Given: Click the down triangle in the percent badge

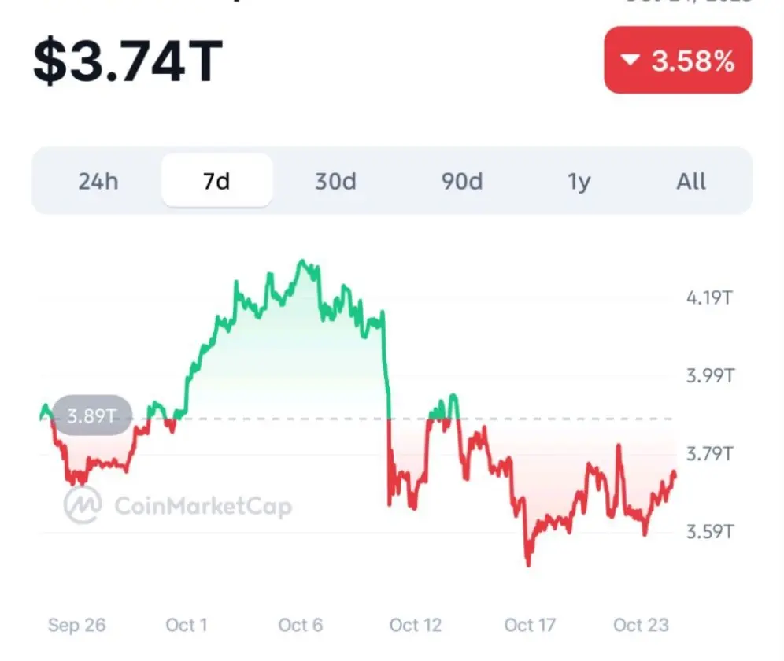Looking at the screenshot, I should coord(629,61).
